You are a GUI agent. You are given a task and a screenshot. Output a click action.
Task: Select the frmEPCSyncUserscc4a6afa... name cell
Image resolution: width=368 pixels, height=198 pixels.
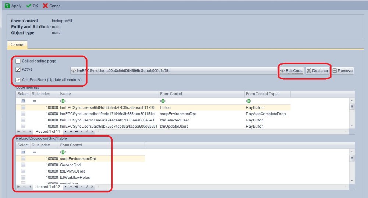pos(108,120)
